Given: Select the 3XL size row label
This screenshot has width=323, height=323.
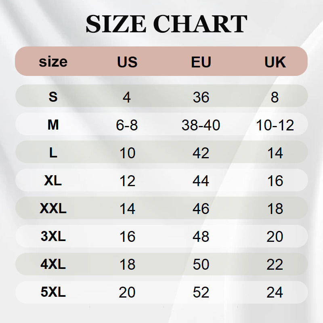Looking at the screenshot, I should 53,236.
